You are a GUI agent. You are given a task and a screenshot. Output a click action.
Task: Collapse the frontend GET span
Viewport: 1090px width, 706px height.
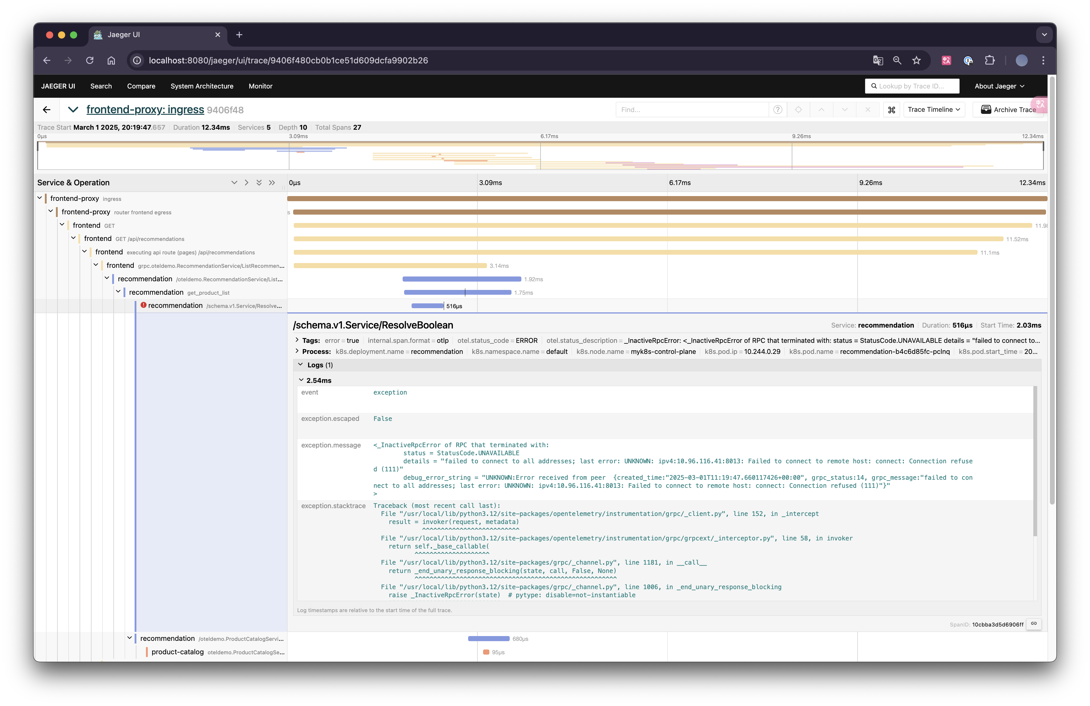(62, 225)
